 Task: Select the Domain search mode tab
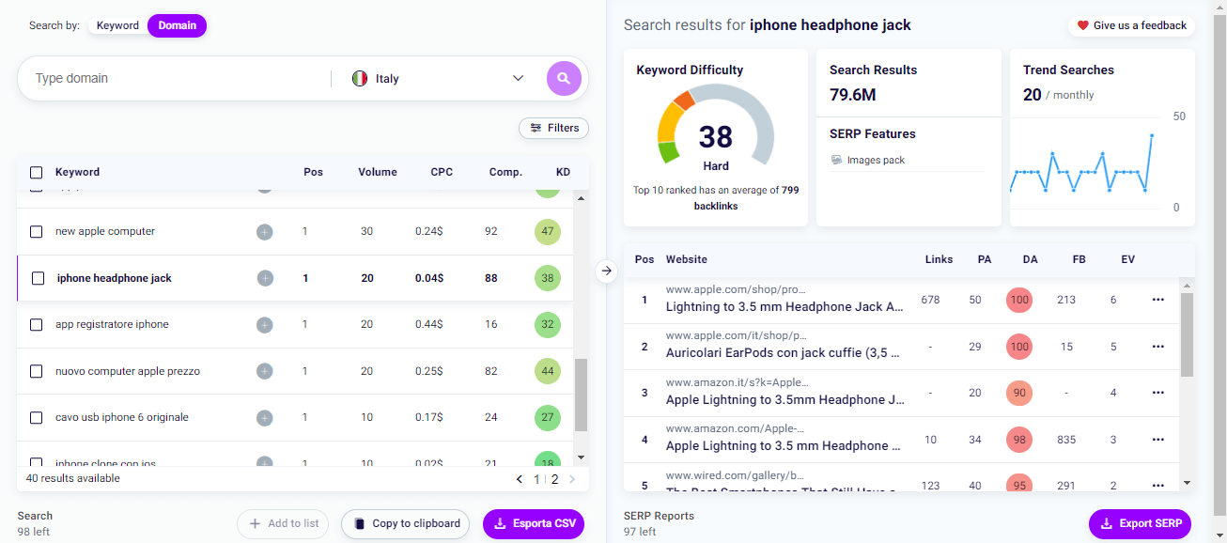point(177,25)
